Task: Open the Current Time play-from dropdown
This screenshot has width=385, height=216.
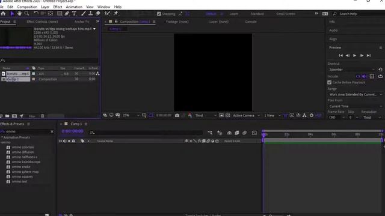Action: pyautogui.click(x=356, y=106)
